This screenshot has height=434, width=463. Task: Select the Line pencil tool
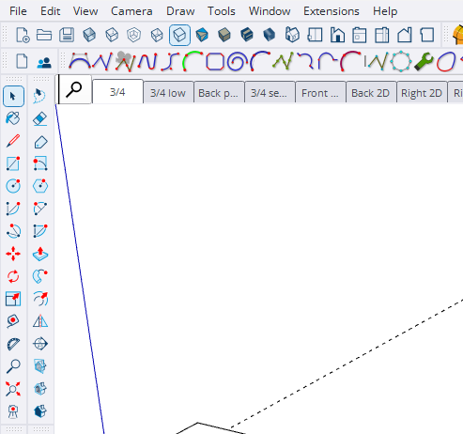13,141
